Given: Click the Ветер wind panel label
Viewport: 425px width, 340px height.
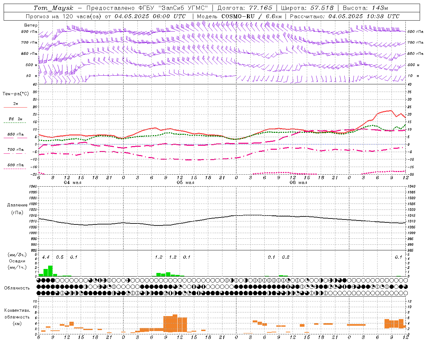Looking at the screenshot, I should coord(31,25).
